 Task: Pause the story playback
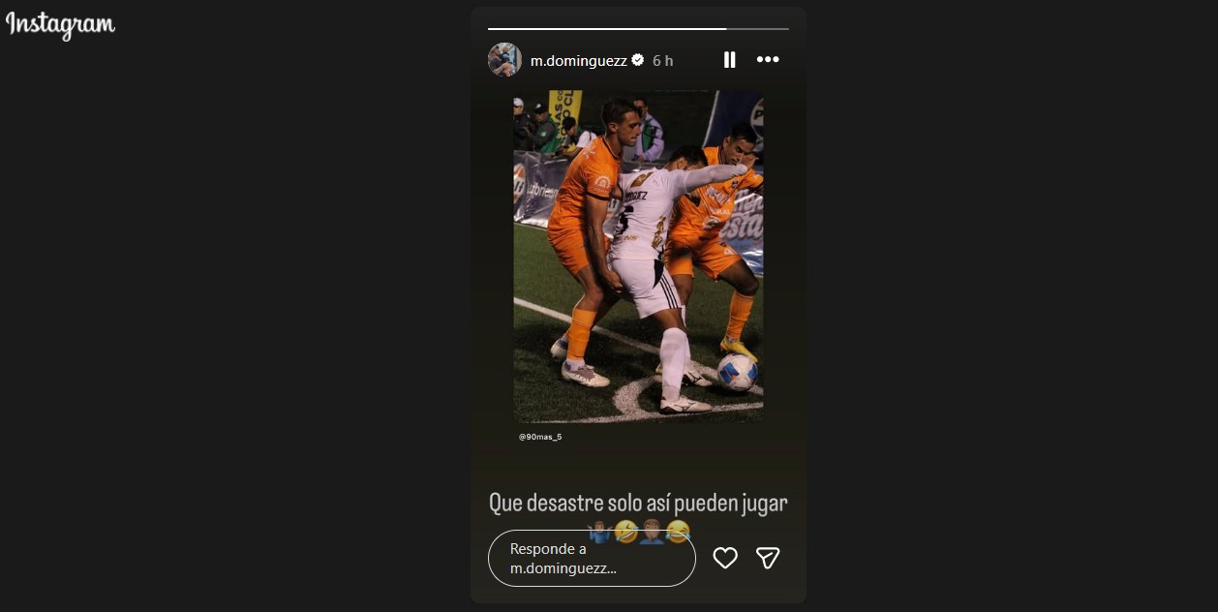pyautogui.click(x=729, y=60)
